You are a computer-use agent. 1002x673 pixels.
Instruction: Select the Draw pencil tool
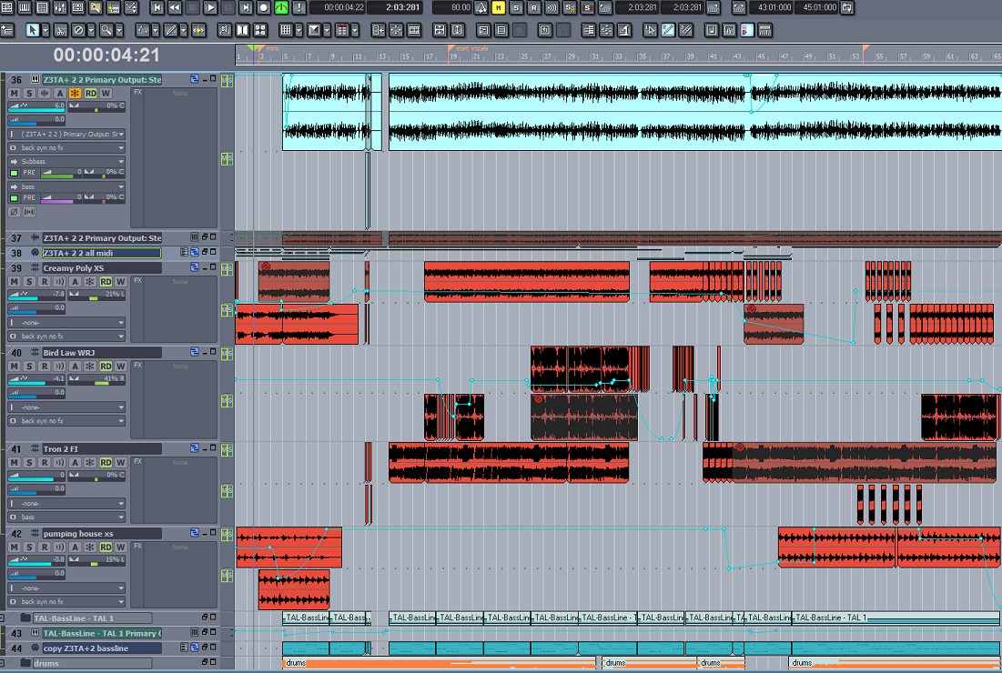pyautogui.click(x=170, y=30)
